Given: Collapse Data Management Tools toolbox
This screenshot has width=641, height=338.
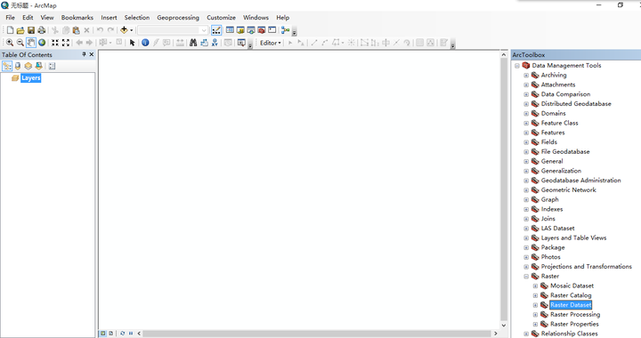Looking at the screenshot, I should pyautogui.click(x=517, y=65).
